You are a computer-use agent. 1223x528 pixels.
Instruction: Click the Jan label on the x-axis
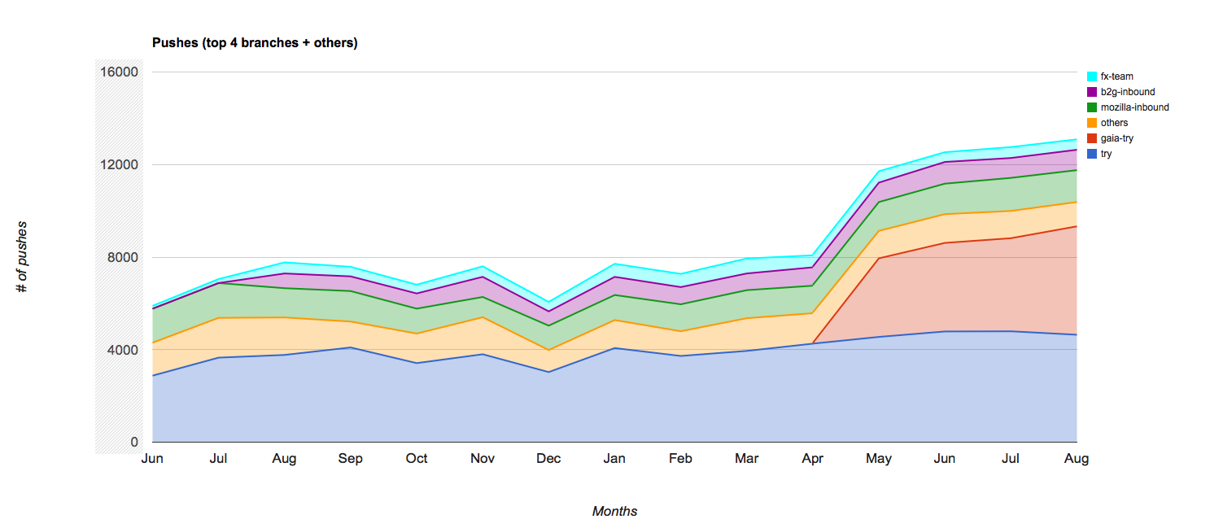pos(614,459)
